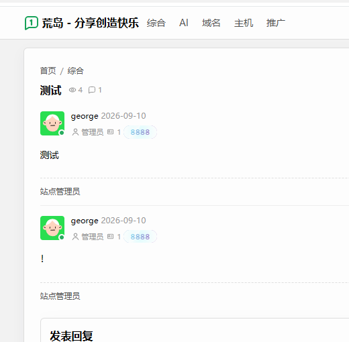The image size is (349, 342).
Task: Open avatar of first post author
Action: coord(52,123)
